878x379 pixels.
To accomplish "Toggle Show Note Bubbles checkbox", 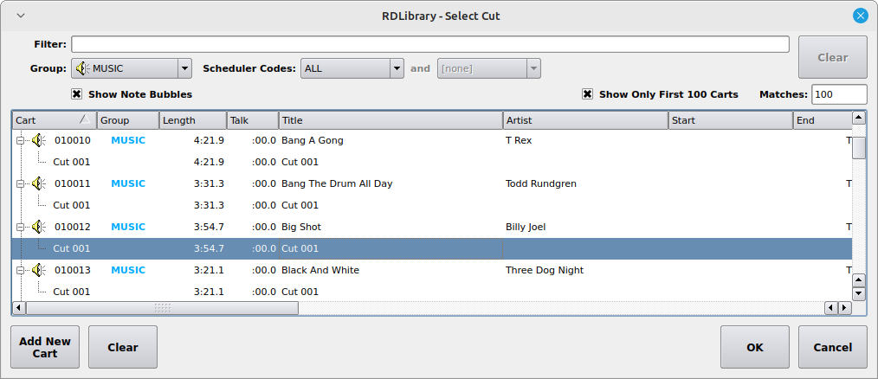I will [x=77, y=94].
